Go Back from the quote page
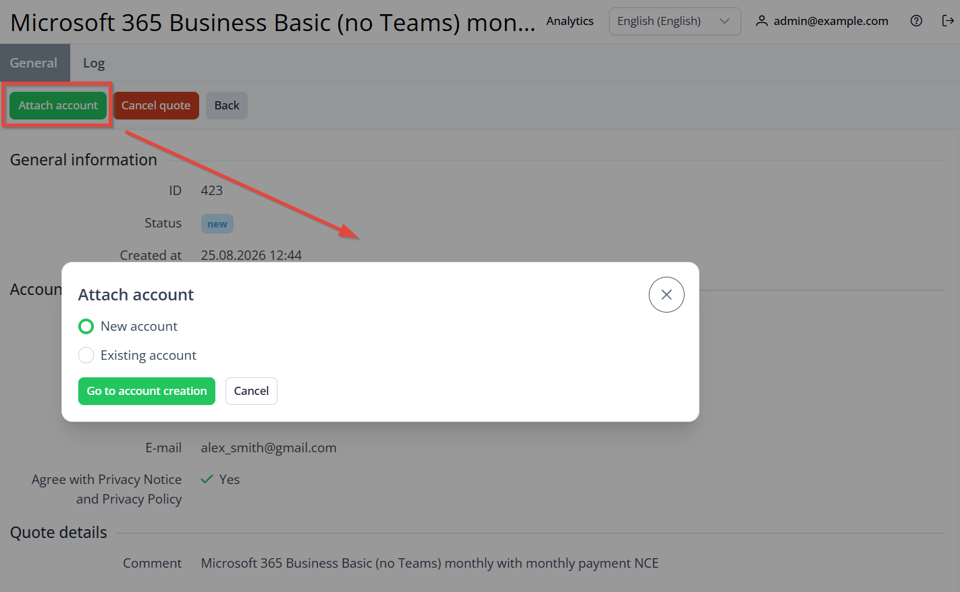 [x=227, y=105]
